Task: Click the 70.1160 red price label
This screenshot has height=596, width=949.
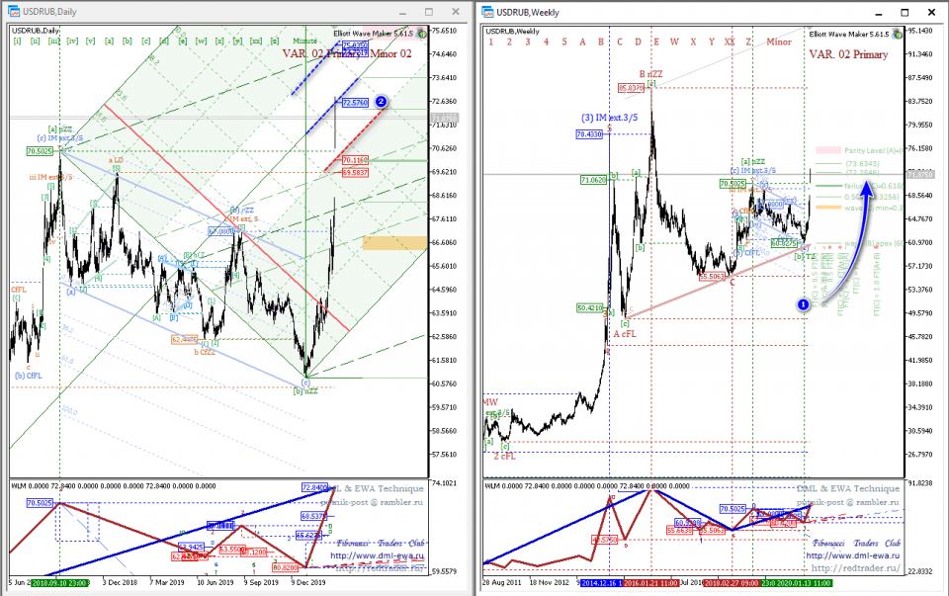Action: click(x=355, y=160)
